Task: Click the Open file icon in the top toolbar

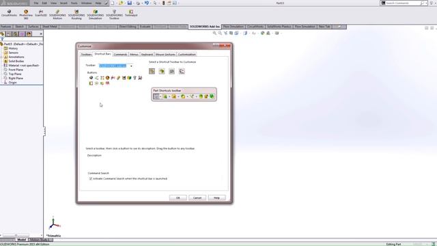Action: coord(121,3)
